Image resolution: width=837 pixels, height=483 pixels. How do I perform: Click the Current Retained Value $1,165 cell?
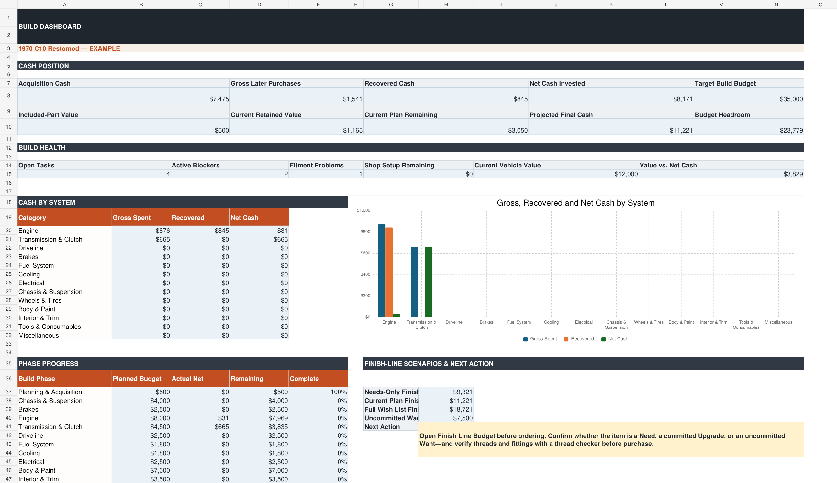point(296,127)
